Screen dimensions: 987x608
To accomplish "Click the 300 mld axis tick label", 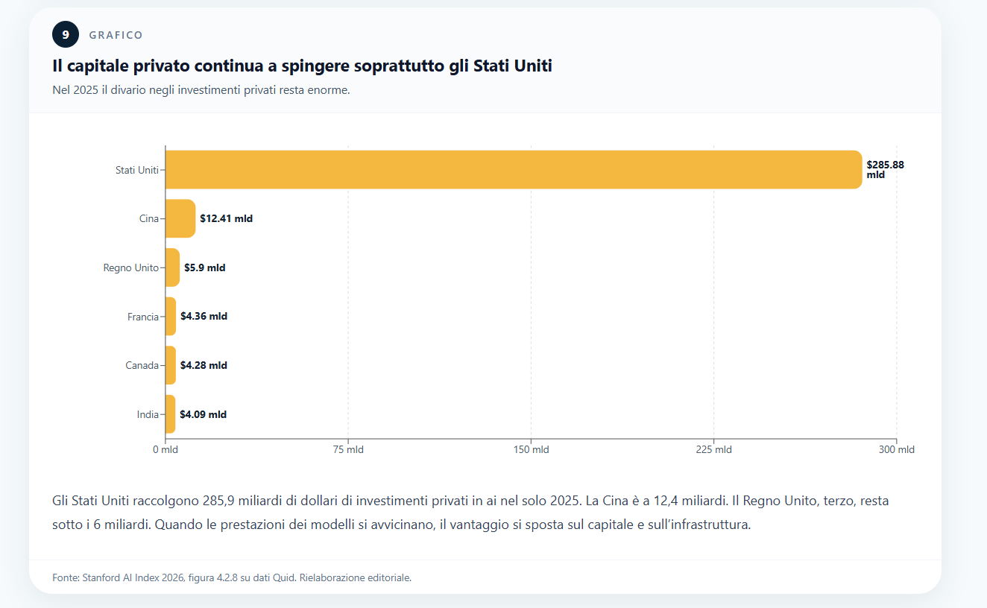I will (896, 450).
